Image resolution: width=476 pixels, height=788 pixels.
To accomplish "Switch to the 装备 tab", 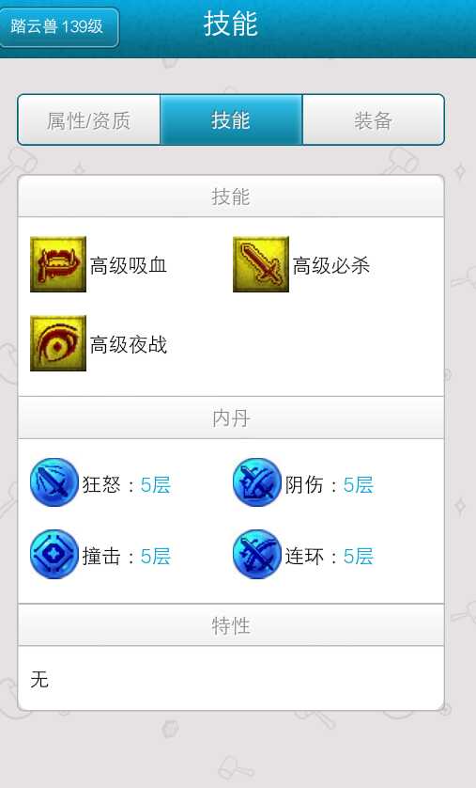I will [x=373, y=120].
